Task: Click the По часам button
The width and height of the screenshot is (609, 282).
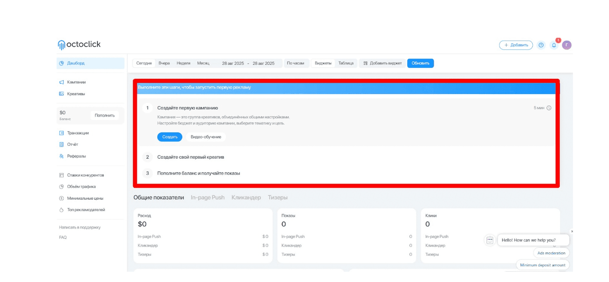Action: 295,63
